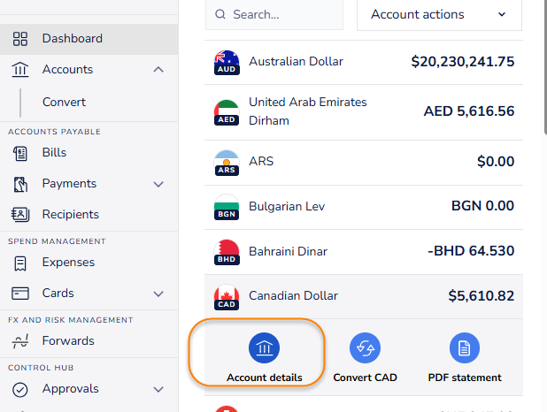The width and height of the screenshot is (547, 412).
Task: Click the Bills icon in sidebar
Action: click(x=20, y=153)
